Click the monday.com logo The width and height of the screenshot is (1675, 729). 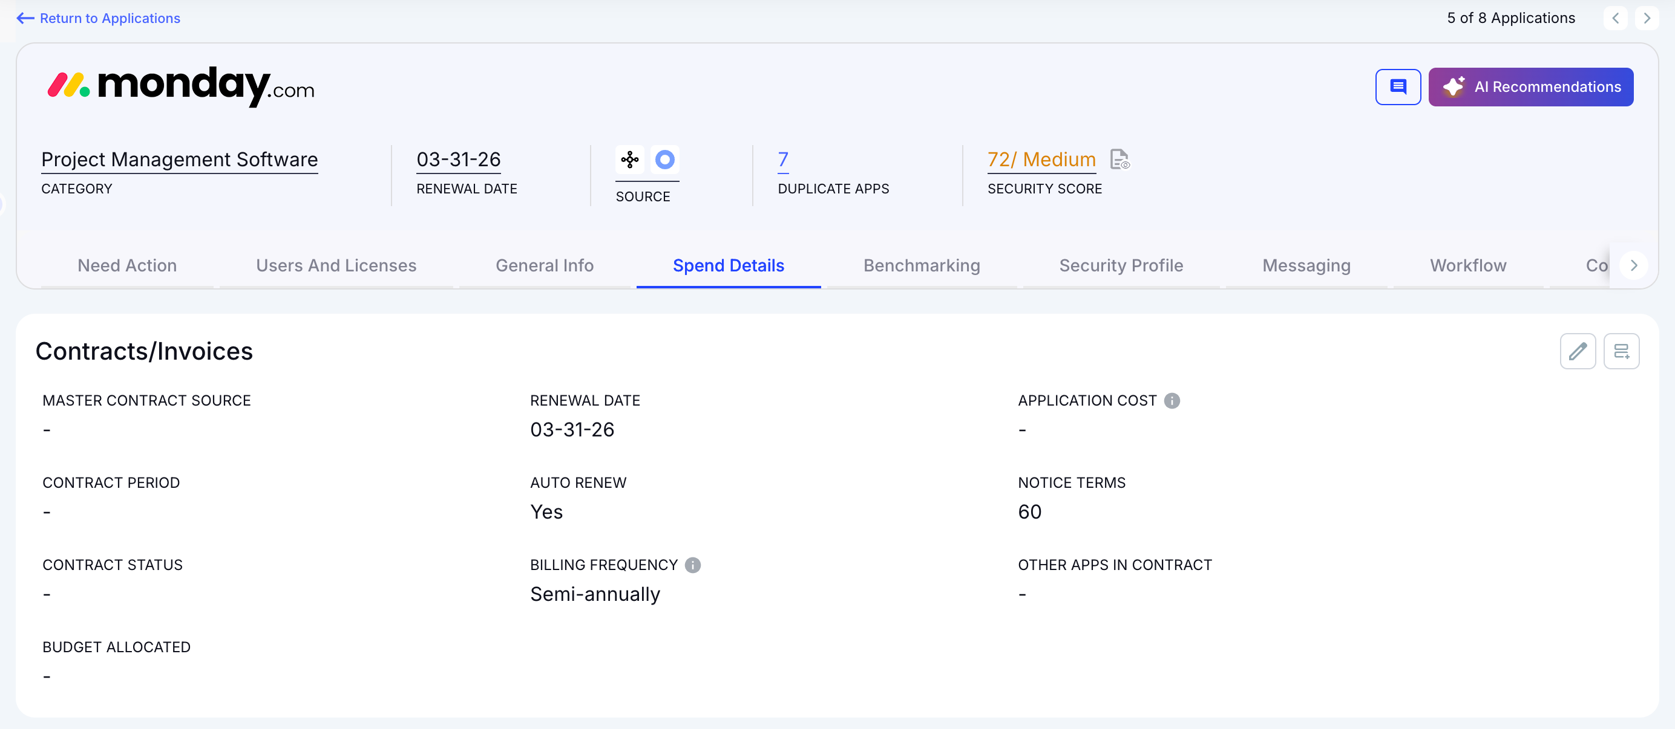coord(181,86)
